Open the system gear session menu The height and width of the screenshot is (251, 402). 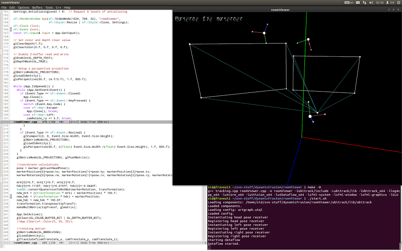399,3
